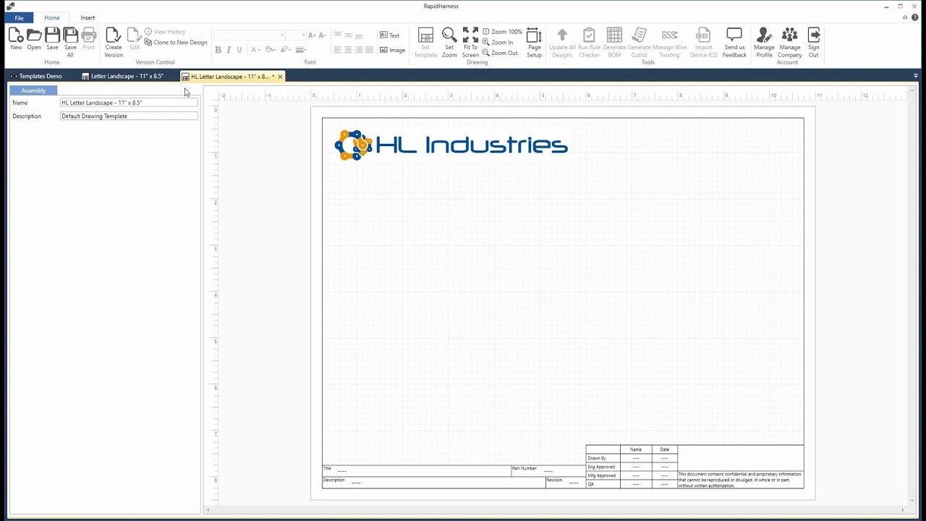Select the Assembly panel tab
Screen dimensions: 926x521
33,90
